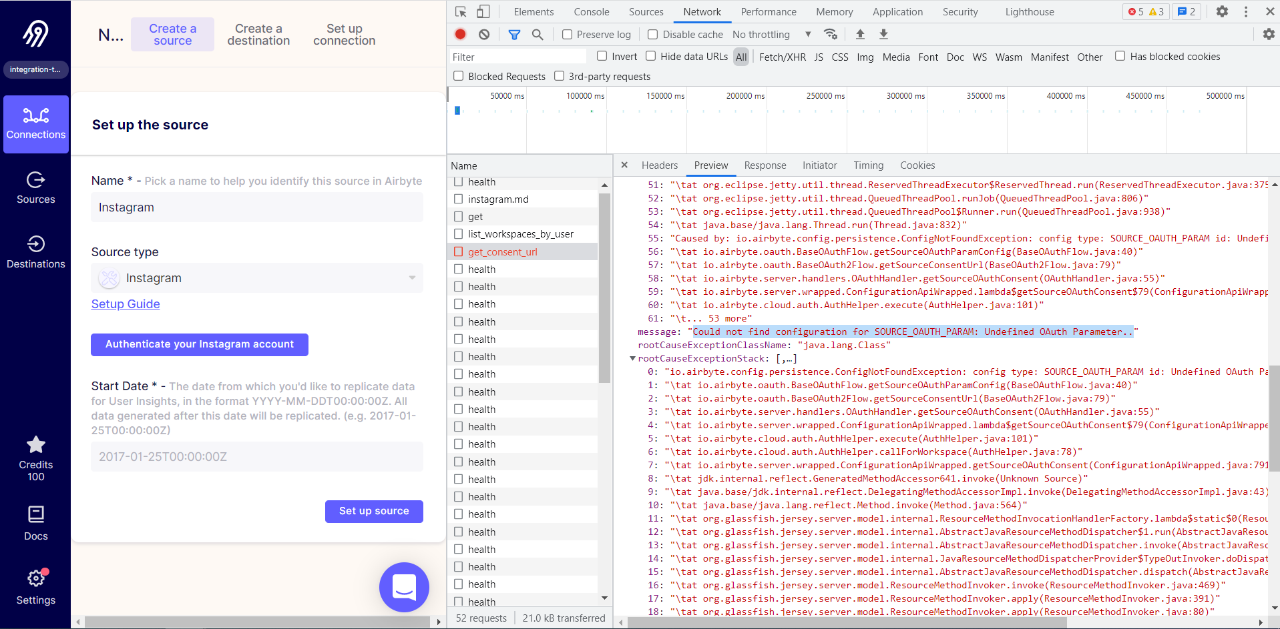Enable the Preserve log checkbox

[x=567, y=34]
